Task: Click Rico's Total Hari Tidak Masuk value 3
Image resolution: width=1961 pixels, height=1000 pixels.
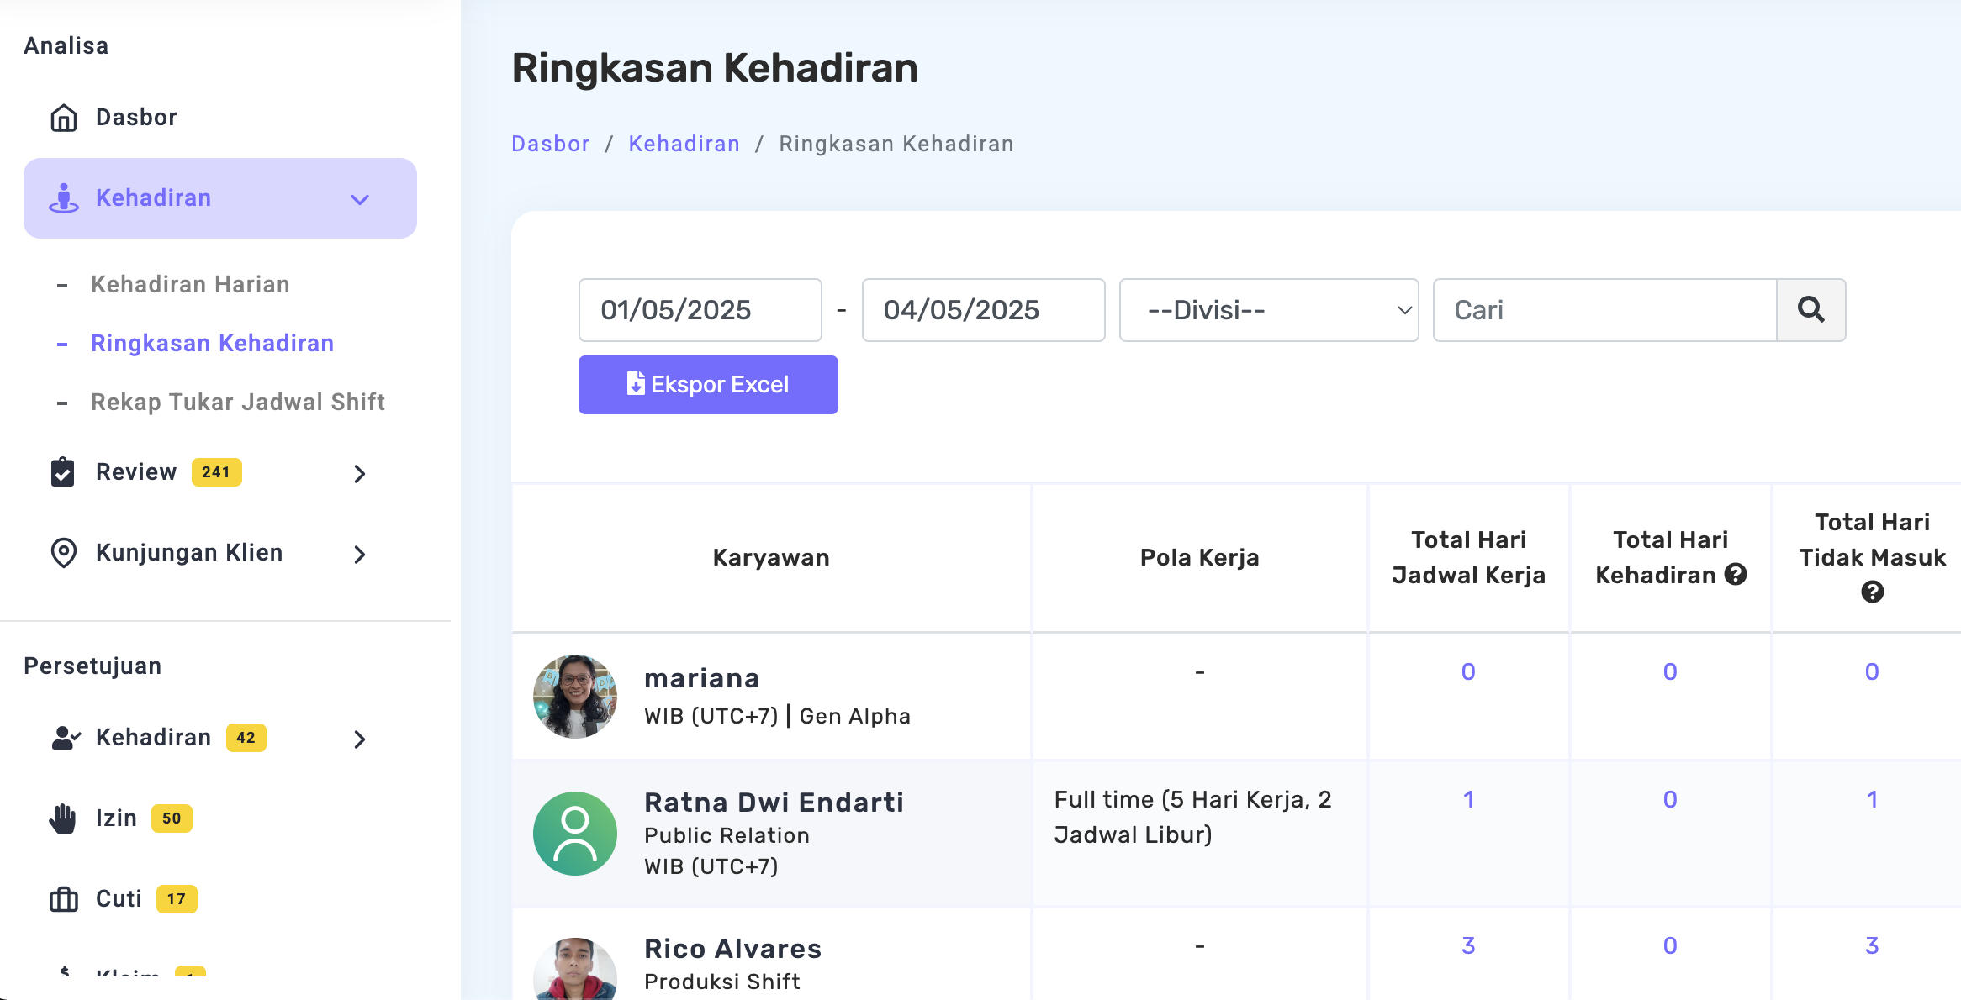Action: tap(1872, 946)
